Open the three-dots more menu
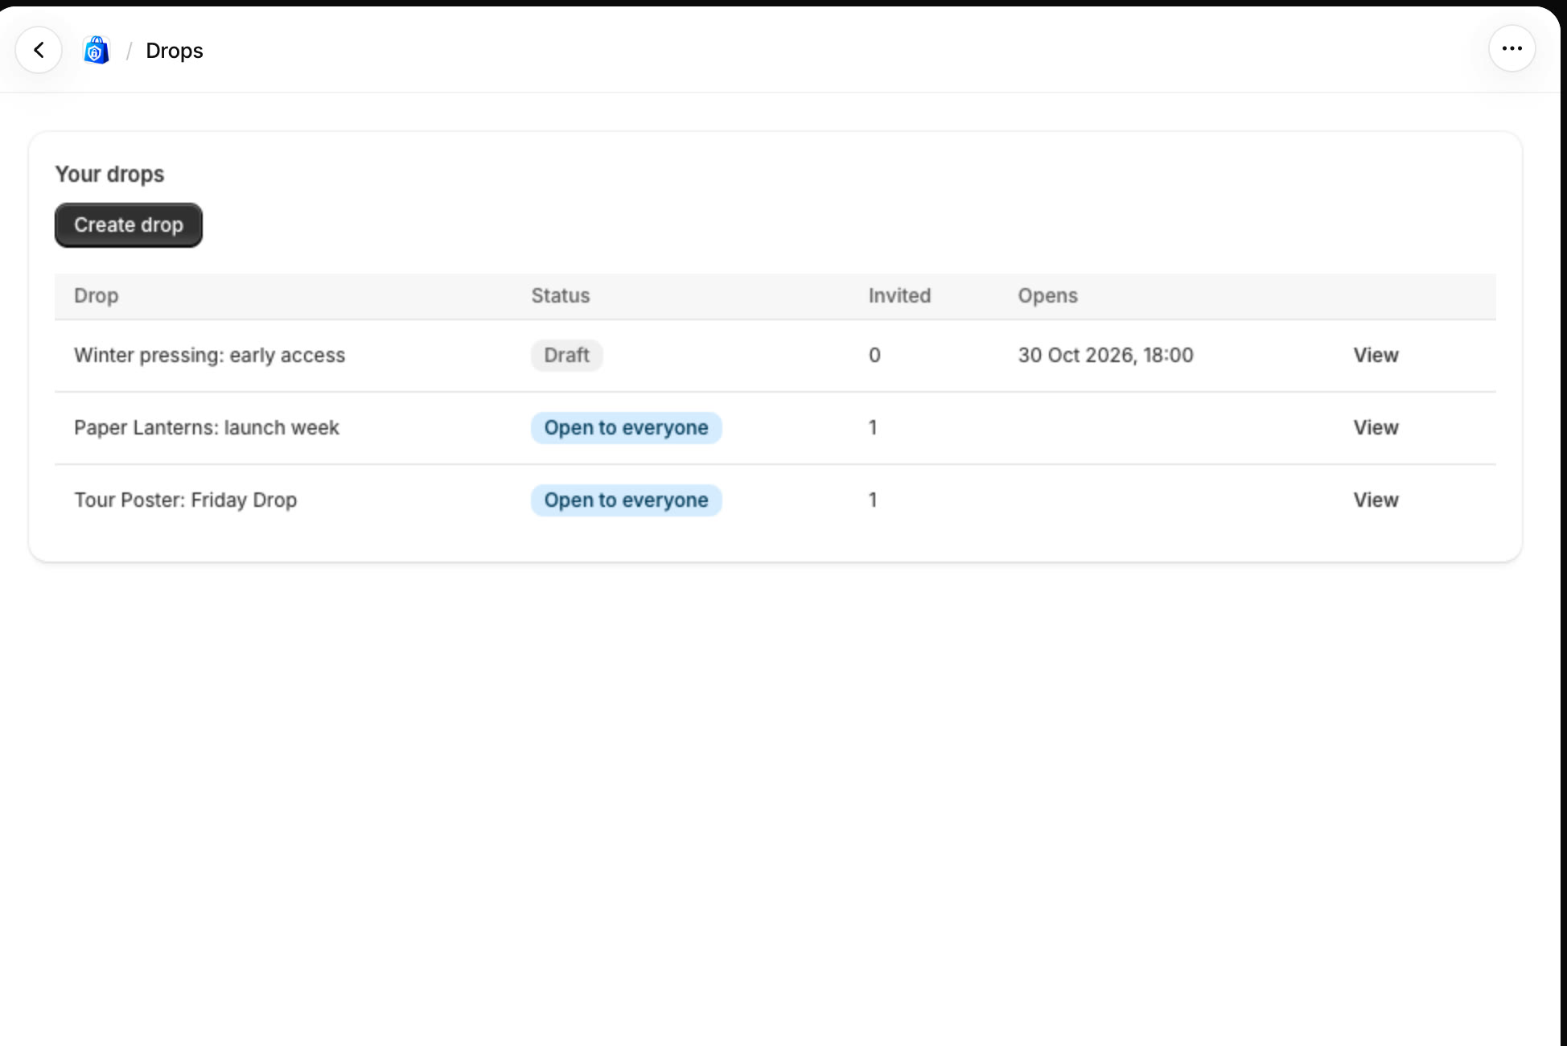The width and height of the screenshot is (1567, 1046). [x=1511, y=49]
